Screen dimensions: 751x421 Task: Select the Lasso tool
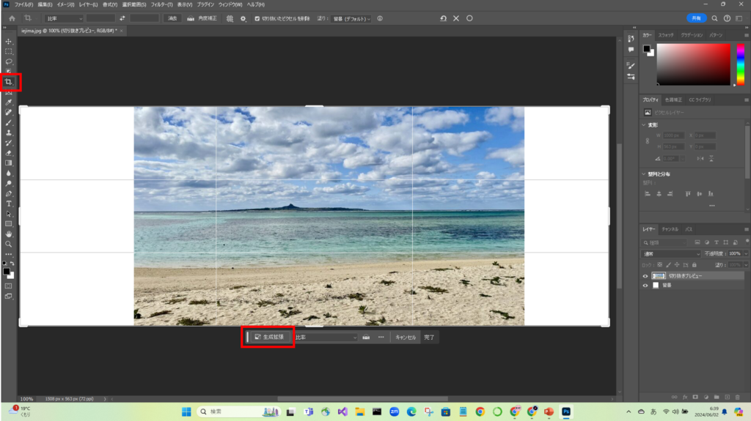pos(9,62)
